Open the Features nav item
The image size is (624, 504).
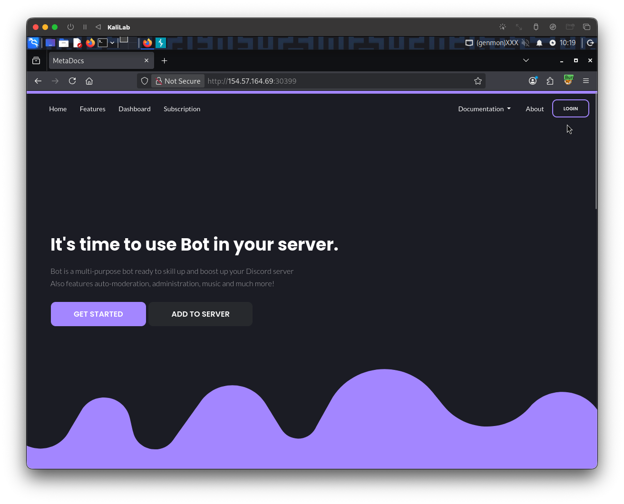[x=92, y=109]
